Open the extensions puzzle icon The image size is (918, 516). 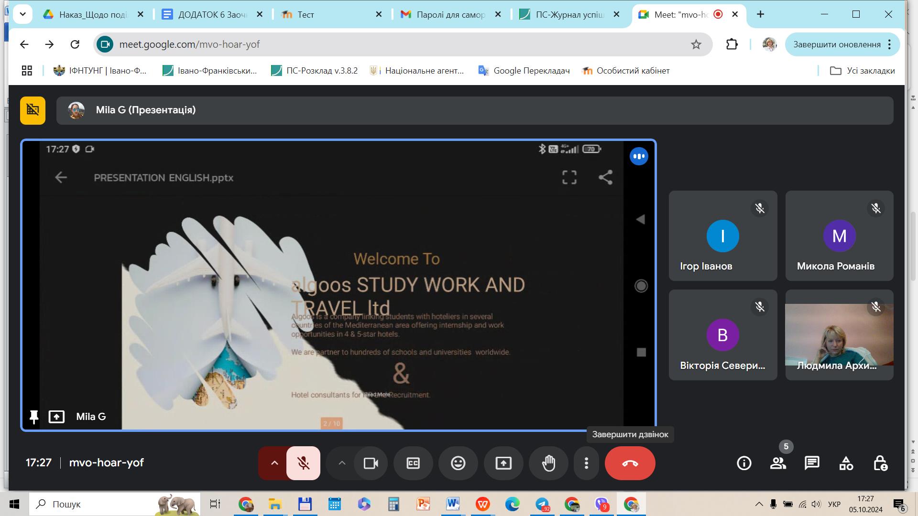coord(732,44)
